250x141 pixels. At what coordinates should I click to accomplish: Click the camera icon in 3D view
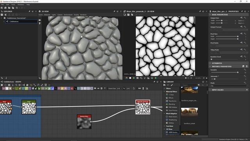click(40, 20)
